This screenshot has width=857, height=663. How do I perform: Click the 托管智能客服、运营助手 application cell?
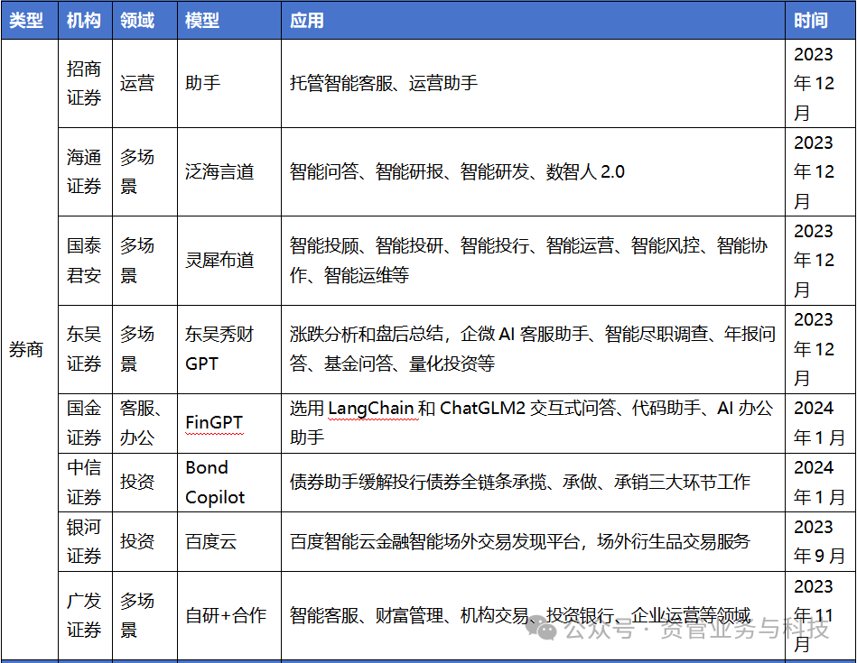pyautogui.click(x=534, y=84)
